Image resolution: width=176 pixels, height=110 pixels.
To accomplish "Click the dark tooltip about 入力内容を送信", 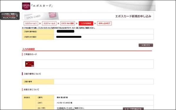I will (10, 16).
